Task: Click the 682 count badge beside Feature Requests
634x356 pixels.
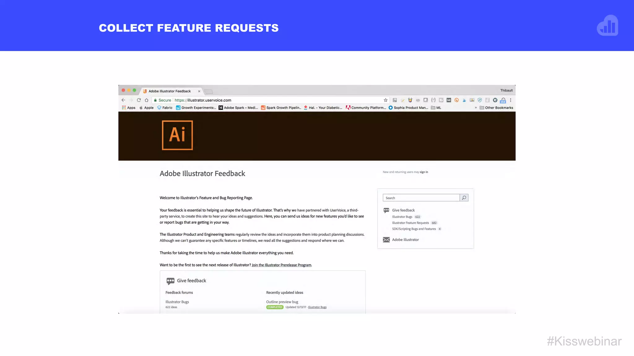Action: [x=434, y=223]
